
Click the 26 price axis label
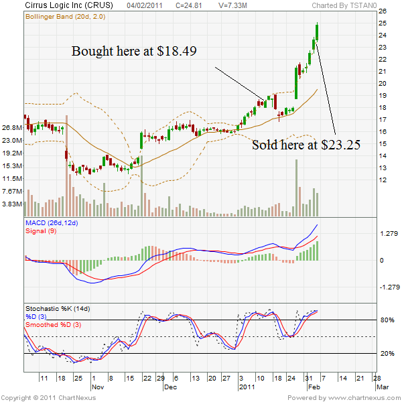click(383, 11)
